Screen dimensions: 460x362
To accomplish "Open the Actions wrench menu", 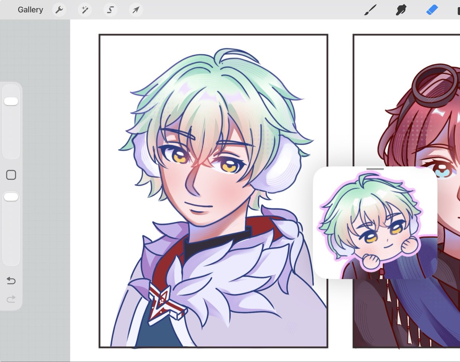I will tap(59, 10).
